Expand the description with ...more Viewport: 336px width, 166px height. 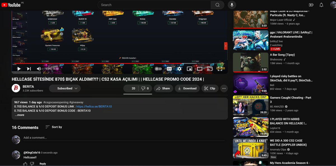click(x=19, y=115)
